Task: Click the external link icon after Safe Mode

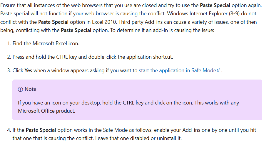Action: (218, 70)
